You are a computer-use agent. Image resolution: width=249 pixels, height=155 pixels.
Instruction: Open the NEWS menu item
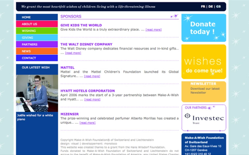coord(37,51)
